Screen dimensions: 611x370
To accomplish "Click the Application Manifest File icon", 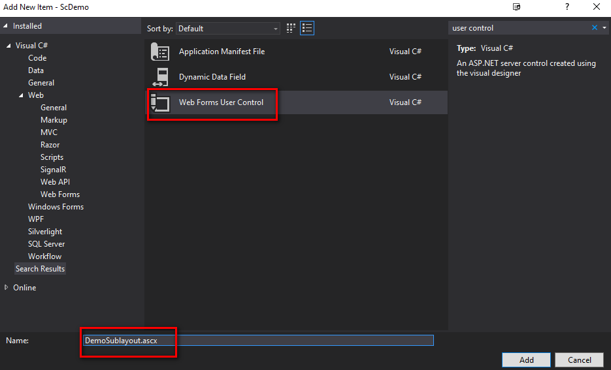I will click(159, 52).
